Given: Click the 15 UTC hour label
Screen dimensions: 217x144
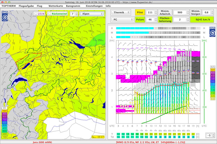Looking at the screenshot, I should pyautogui.click(x=174, y=126).
